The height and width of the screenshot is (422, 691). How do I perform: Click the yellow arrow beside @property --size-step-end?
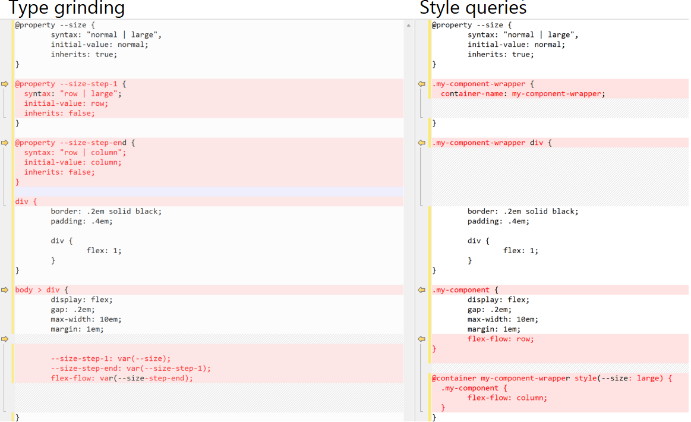[x=5, y=143]
